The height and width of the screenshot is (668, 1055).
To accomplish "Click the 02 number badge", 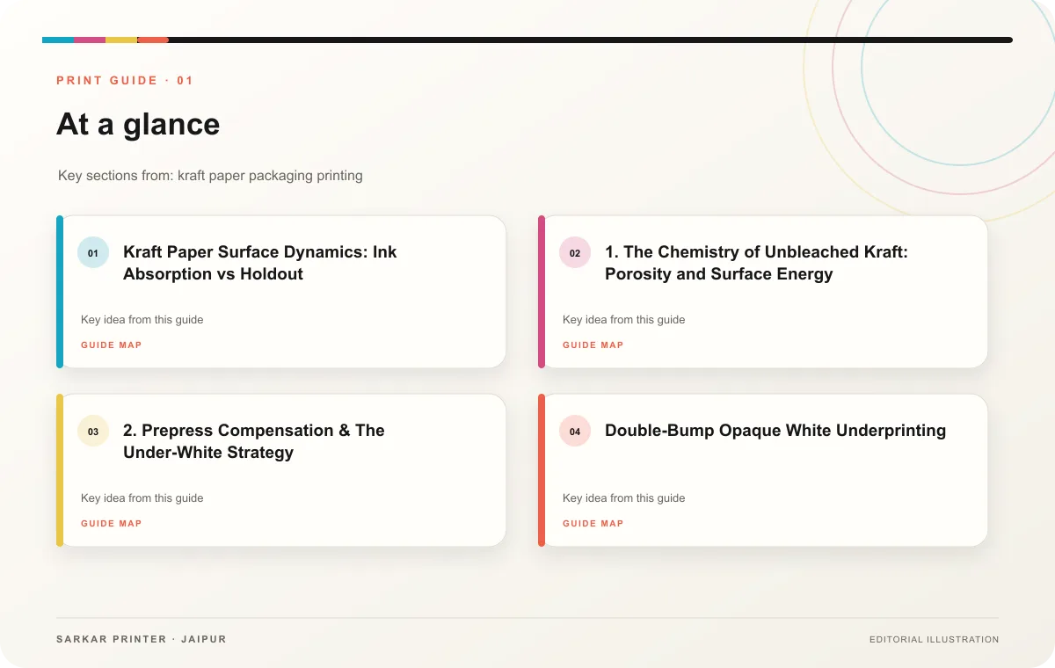I will pyautogui.click(x=575, y=253).
